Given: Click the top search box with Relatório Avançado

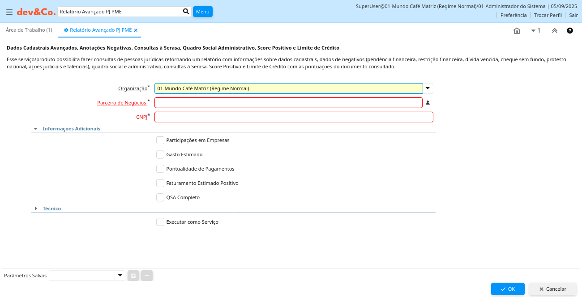Looking at the screenshot, I should coord(119,12).
